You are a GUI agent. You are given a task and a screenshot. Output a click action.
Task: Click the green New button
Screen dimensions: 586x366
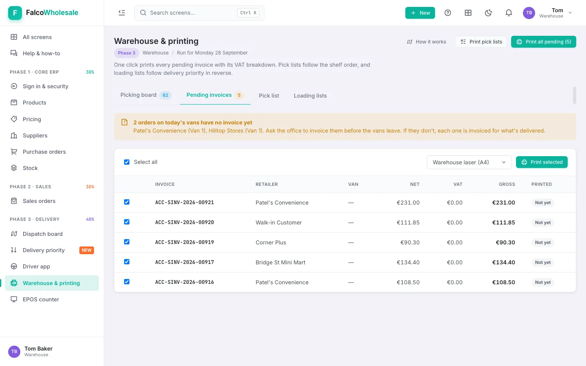tap(420, 13)
